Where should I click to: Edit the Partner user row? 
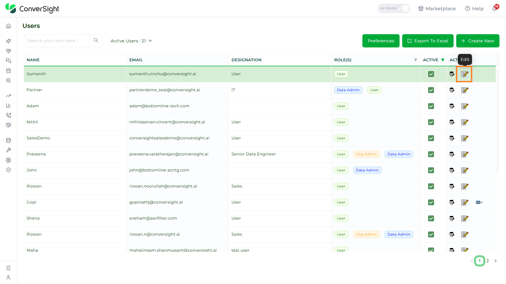(465, 90)
